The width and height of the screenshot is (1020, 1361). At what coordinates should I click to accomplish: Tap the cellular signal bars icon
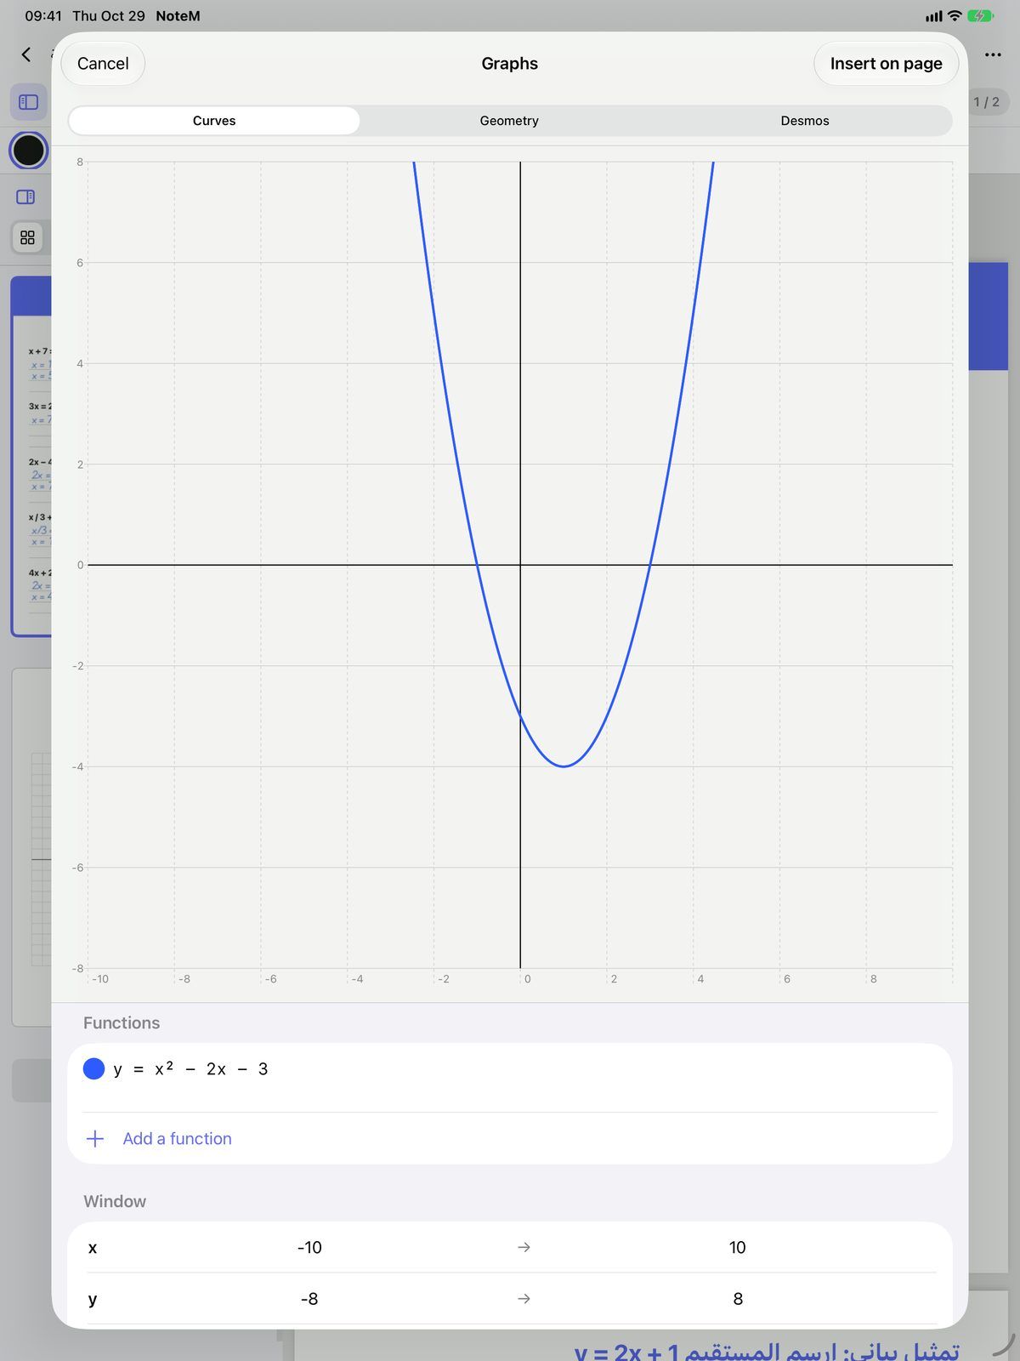pos(933,16)
